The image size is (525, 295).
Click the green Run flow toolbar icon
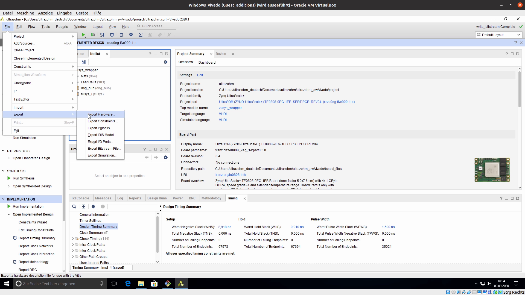tap(83, 35)
